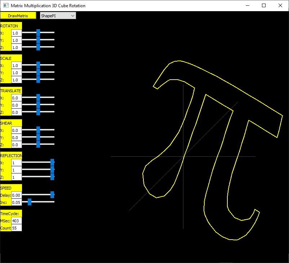Click the Reflection X slider thumb

pyautogui.click(x=52, y=162)
